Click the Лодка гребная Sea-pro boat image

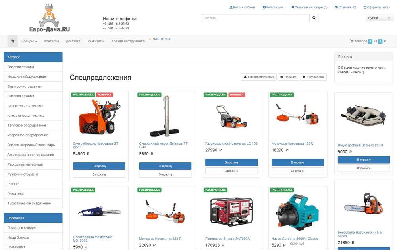coord(364,116)
